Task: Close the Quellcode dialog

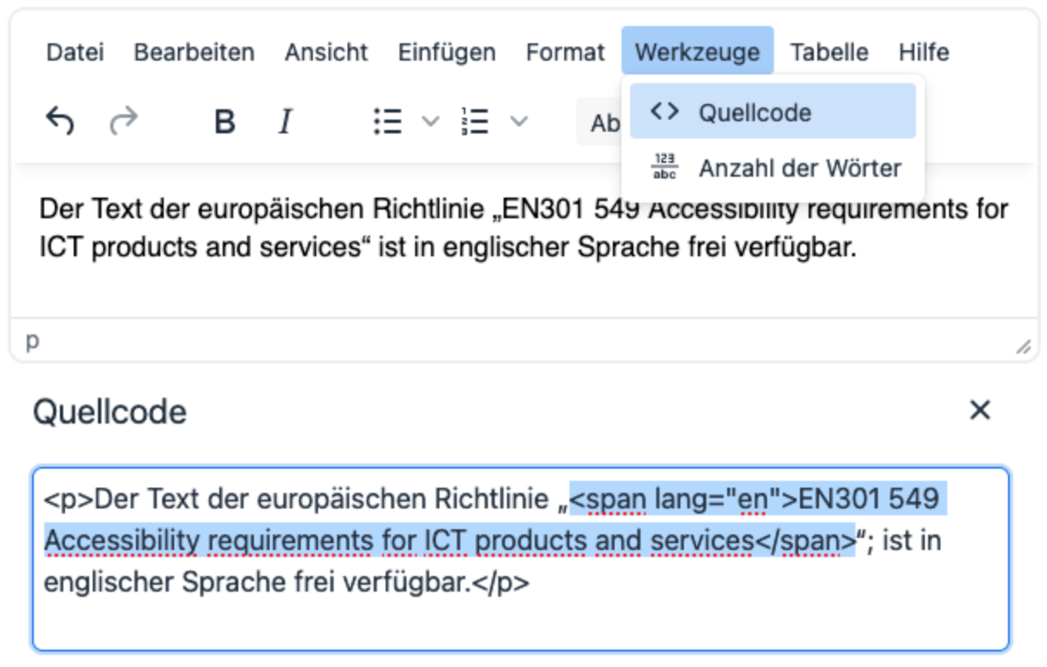Action: pos(979,411)
